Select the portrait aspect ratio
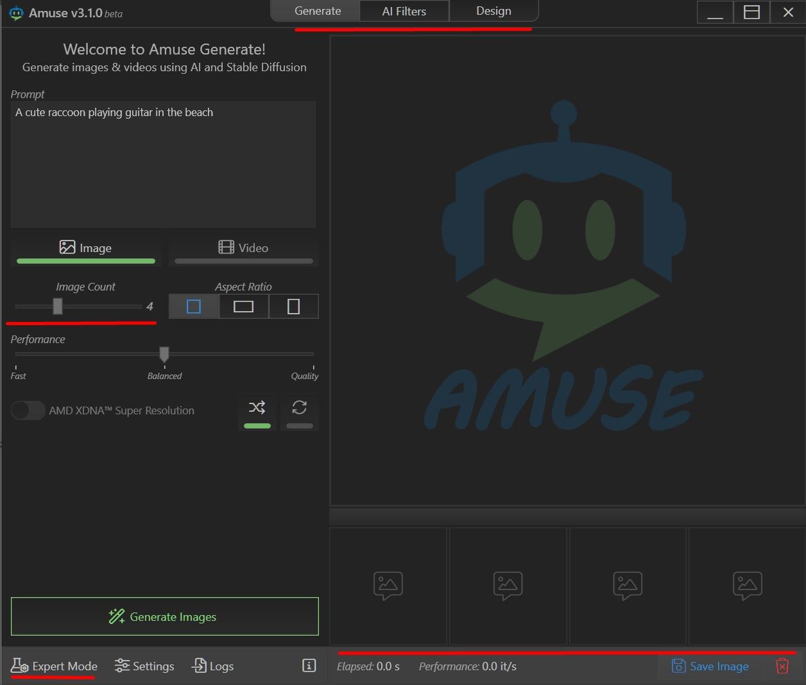 [x=293, y=307]
